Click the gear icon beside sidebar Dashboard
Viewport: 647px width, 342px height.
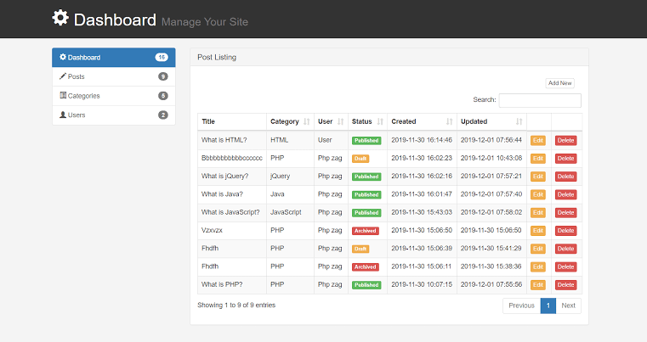tap(63, 57)
